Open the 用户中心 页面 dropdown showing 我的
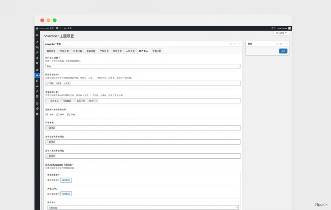The width and height of the screenshot is (331, 210). (x=143, y=66)
